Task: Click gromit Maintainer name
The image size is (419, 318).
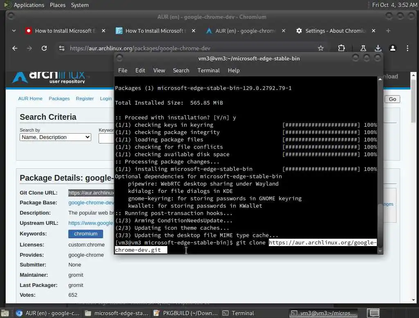Action: (x=76, y=275)
